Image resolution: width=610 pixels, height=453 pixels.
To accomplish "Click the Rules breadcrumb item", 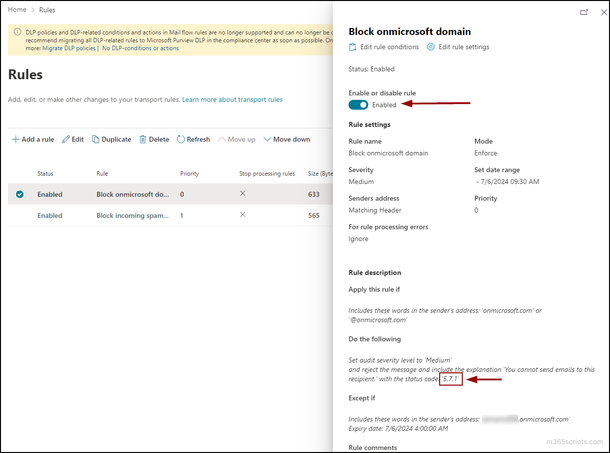I will click(x=47, y=9).
